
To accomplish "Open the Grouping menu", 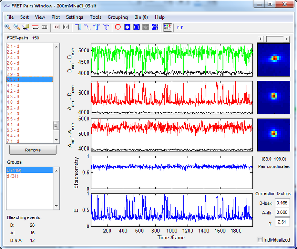I will coord(118,17).
